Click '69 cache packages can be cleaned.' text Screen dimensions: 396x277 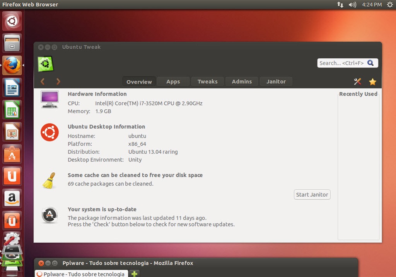tap(110, 184)
